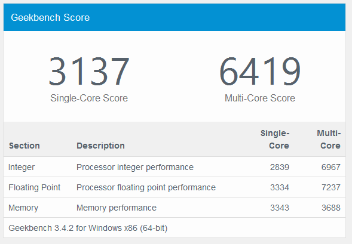
Task: Select the Floating Point section row label
Action: [34, 187]
